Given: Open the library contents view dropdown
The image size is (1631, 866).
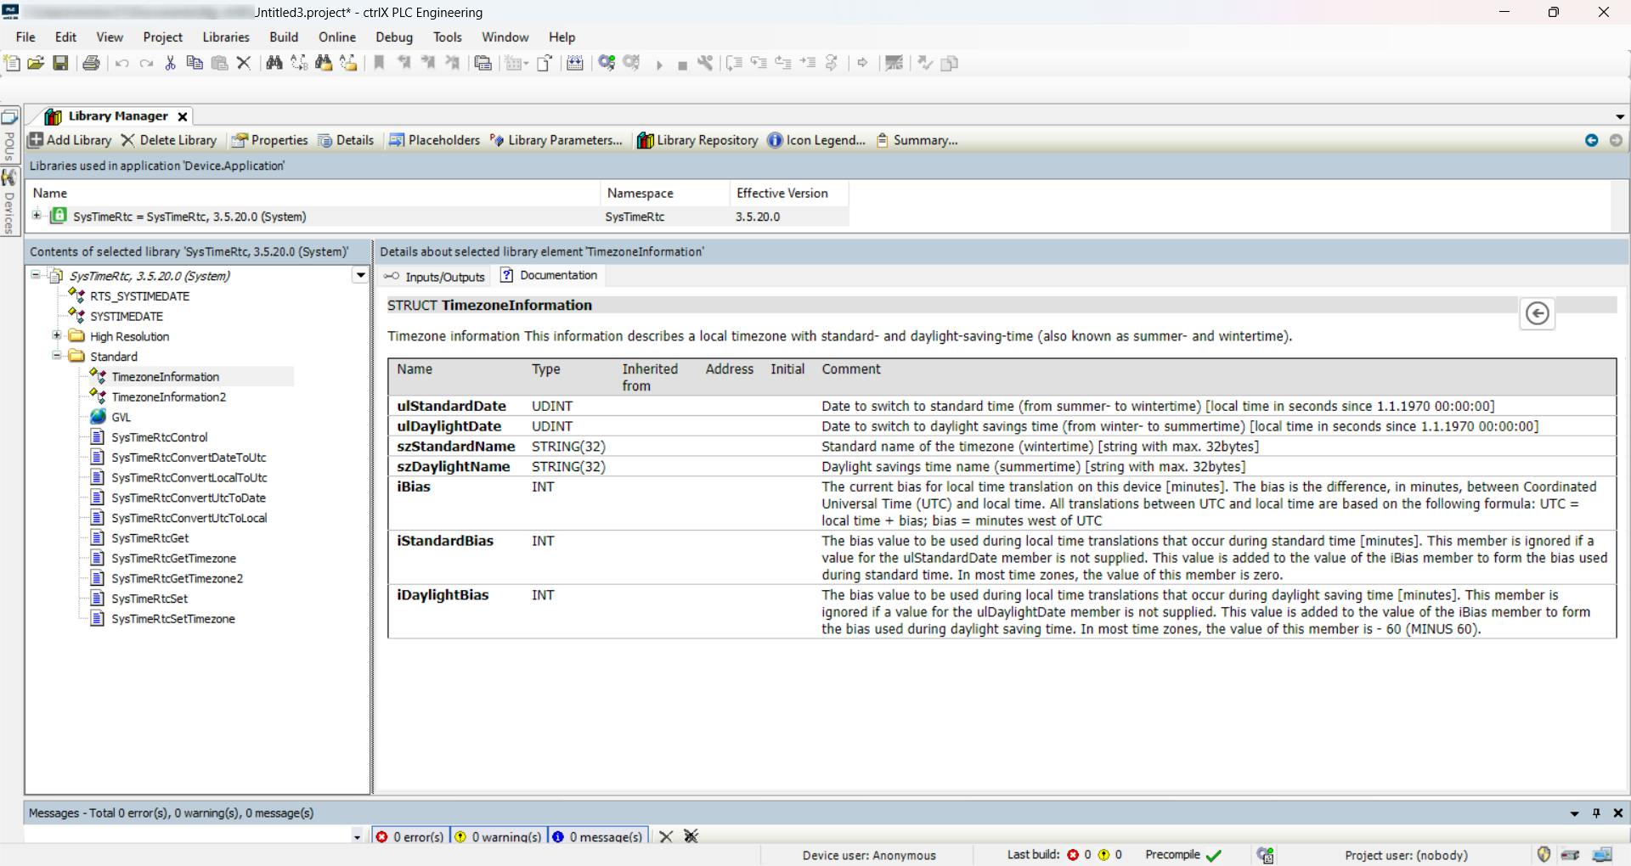Looking at the screenshot, I should tap(360, 276).
